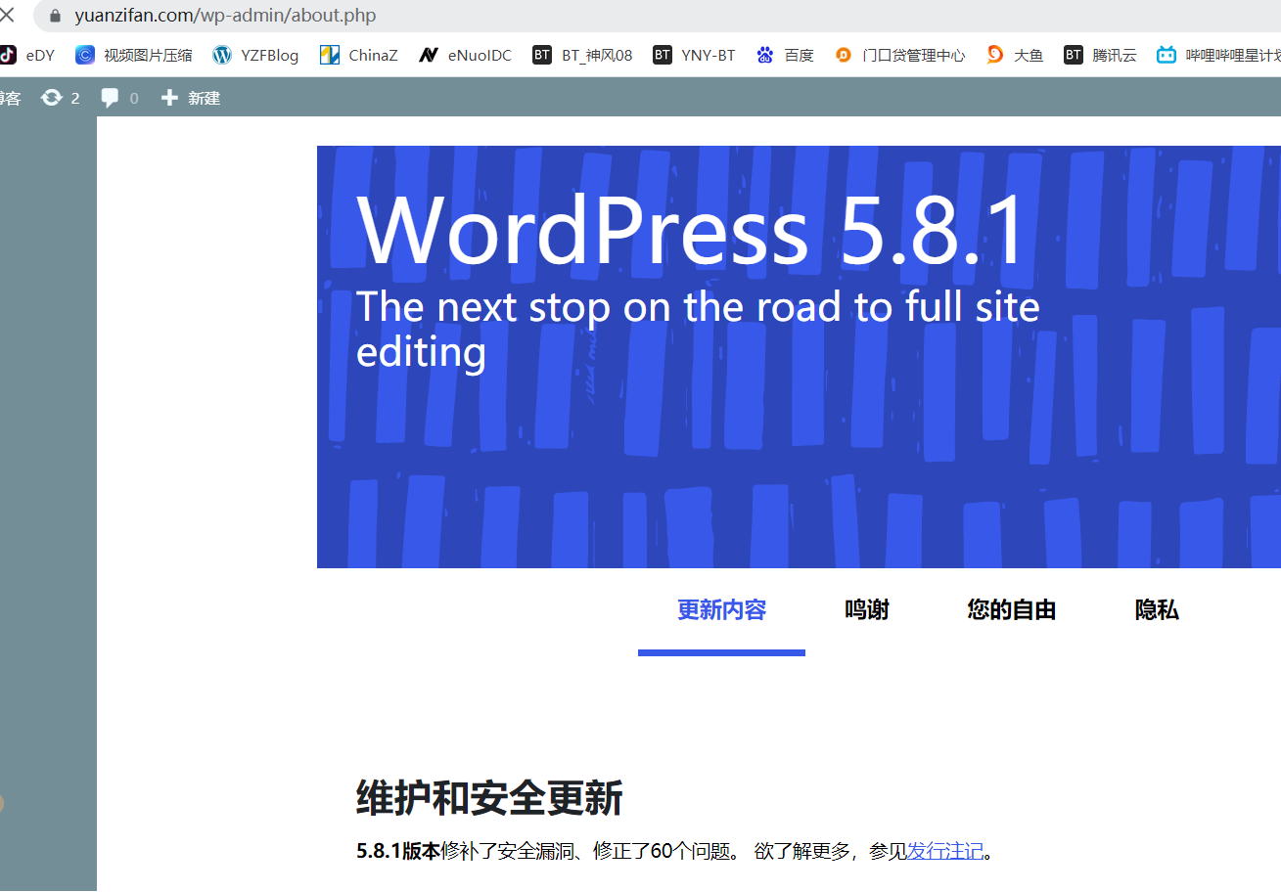Open the 腾讯云 bookmark
Screen dimensions: 1281x892
click(1101, 55)
